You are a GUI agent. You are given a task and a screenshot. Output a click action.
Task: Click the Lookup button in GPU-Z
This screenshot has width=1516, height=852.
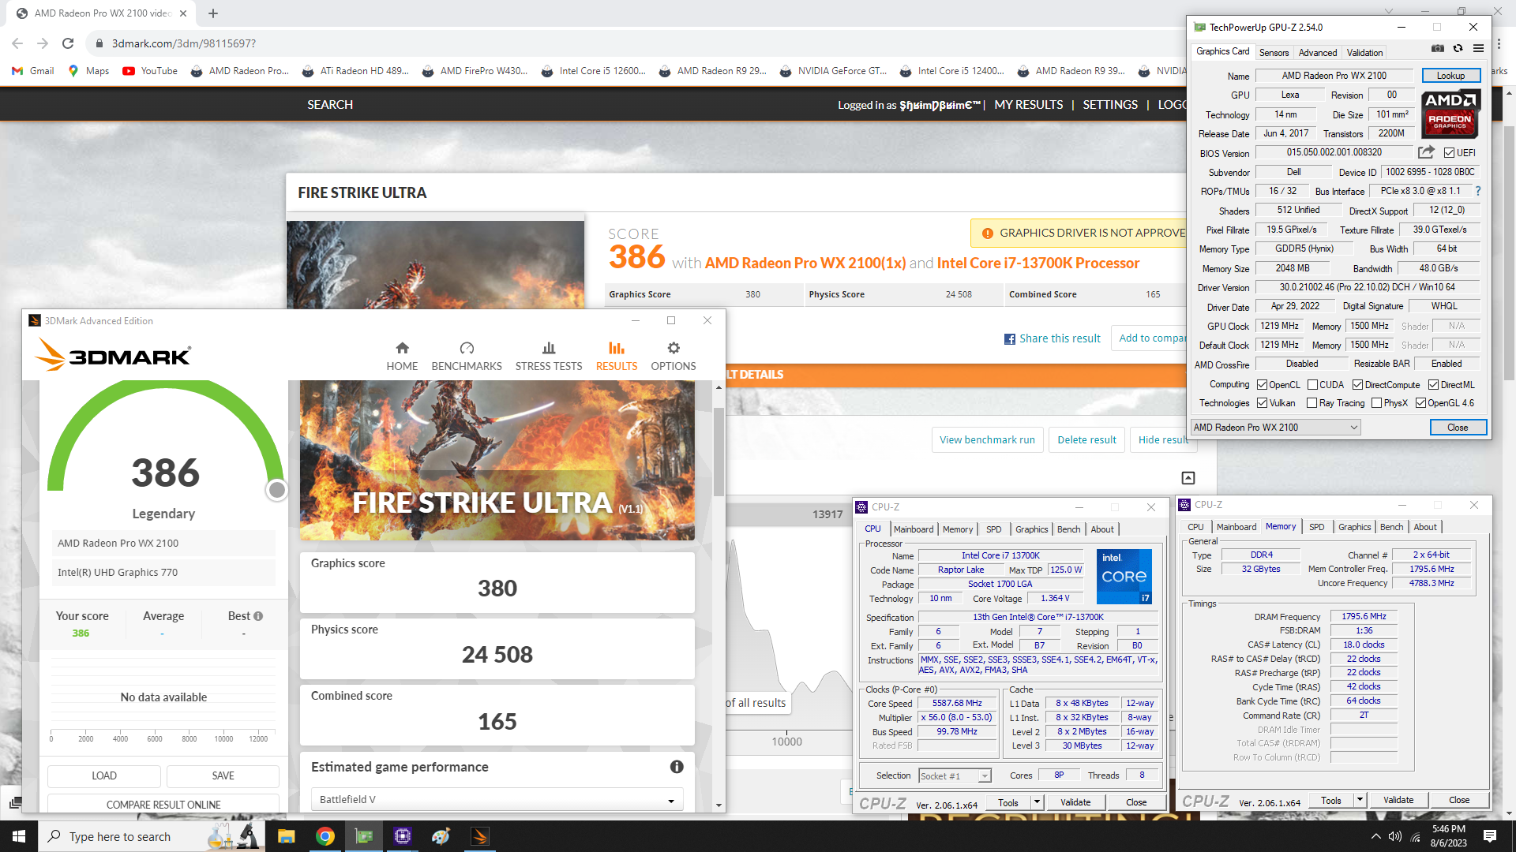(x=1450, y=76)
